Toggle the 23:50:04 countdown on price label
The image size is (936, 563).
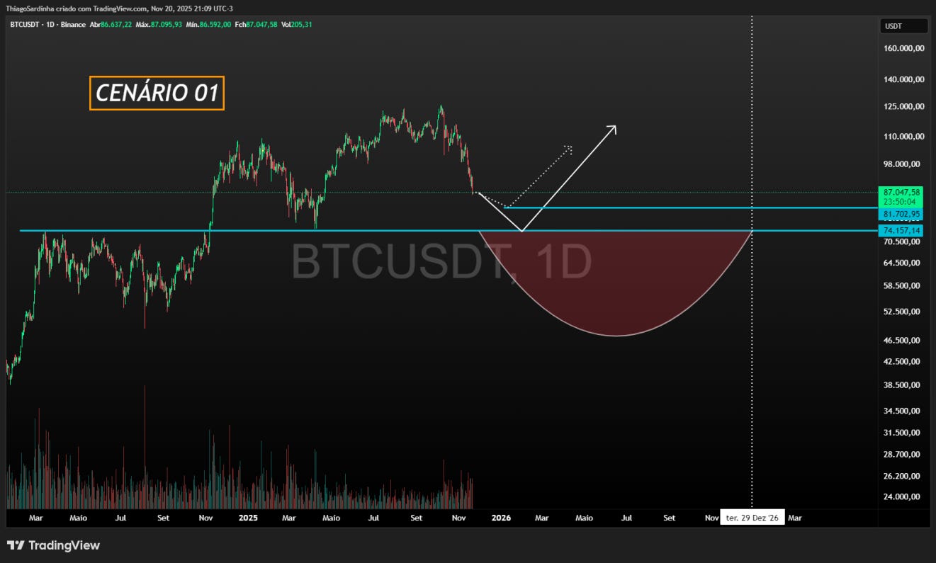pyautogui.click(x=900, y=202)
